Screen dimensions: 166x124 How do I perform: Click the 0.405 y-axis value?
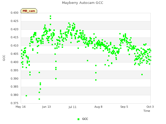click(15, 54)
